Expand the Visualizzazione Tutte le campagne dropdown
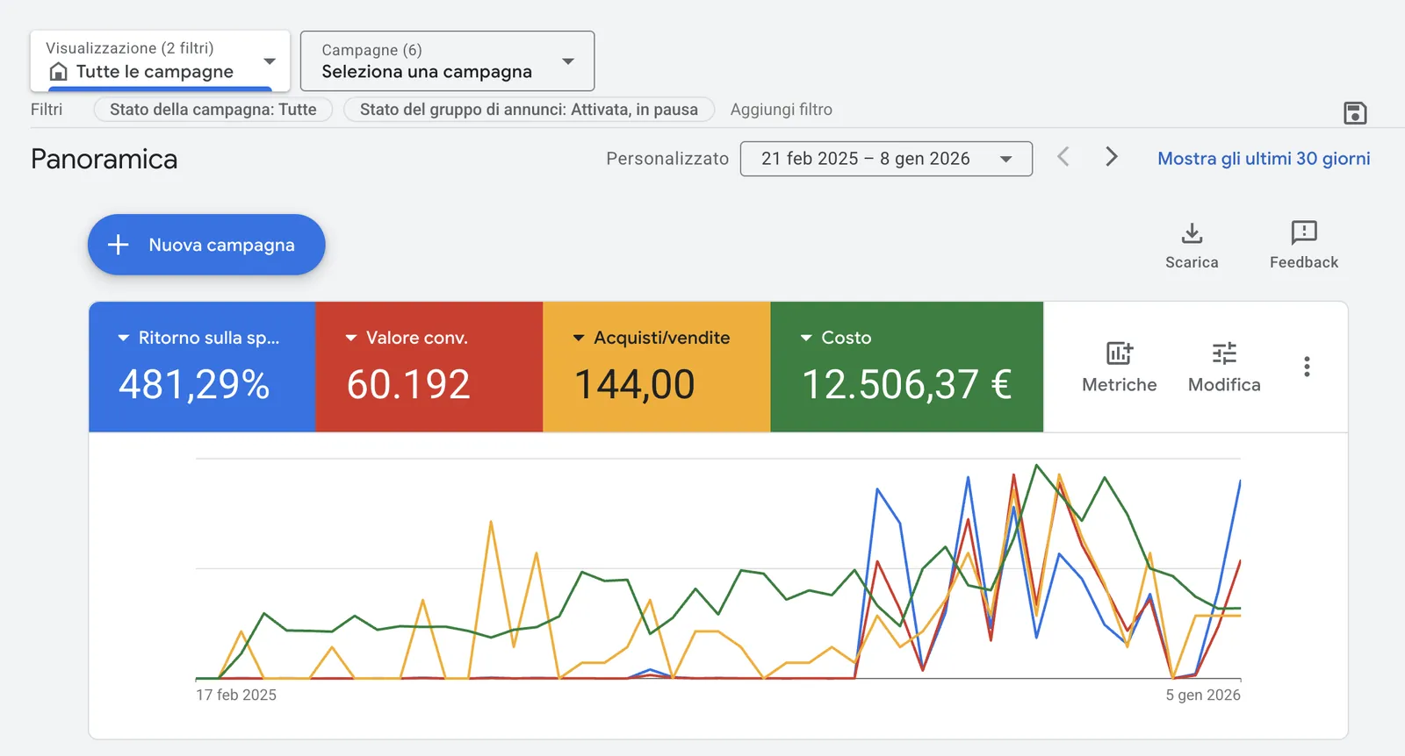Viewport: 1405px width, 756px height. point(160,61)
